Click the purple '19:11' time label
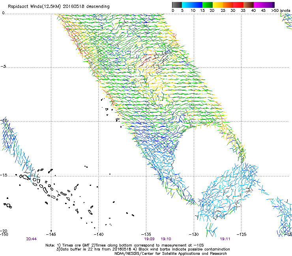The width and height of the screenshot is (292, 256). pos(225,239)
